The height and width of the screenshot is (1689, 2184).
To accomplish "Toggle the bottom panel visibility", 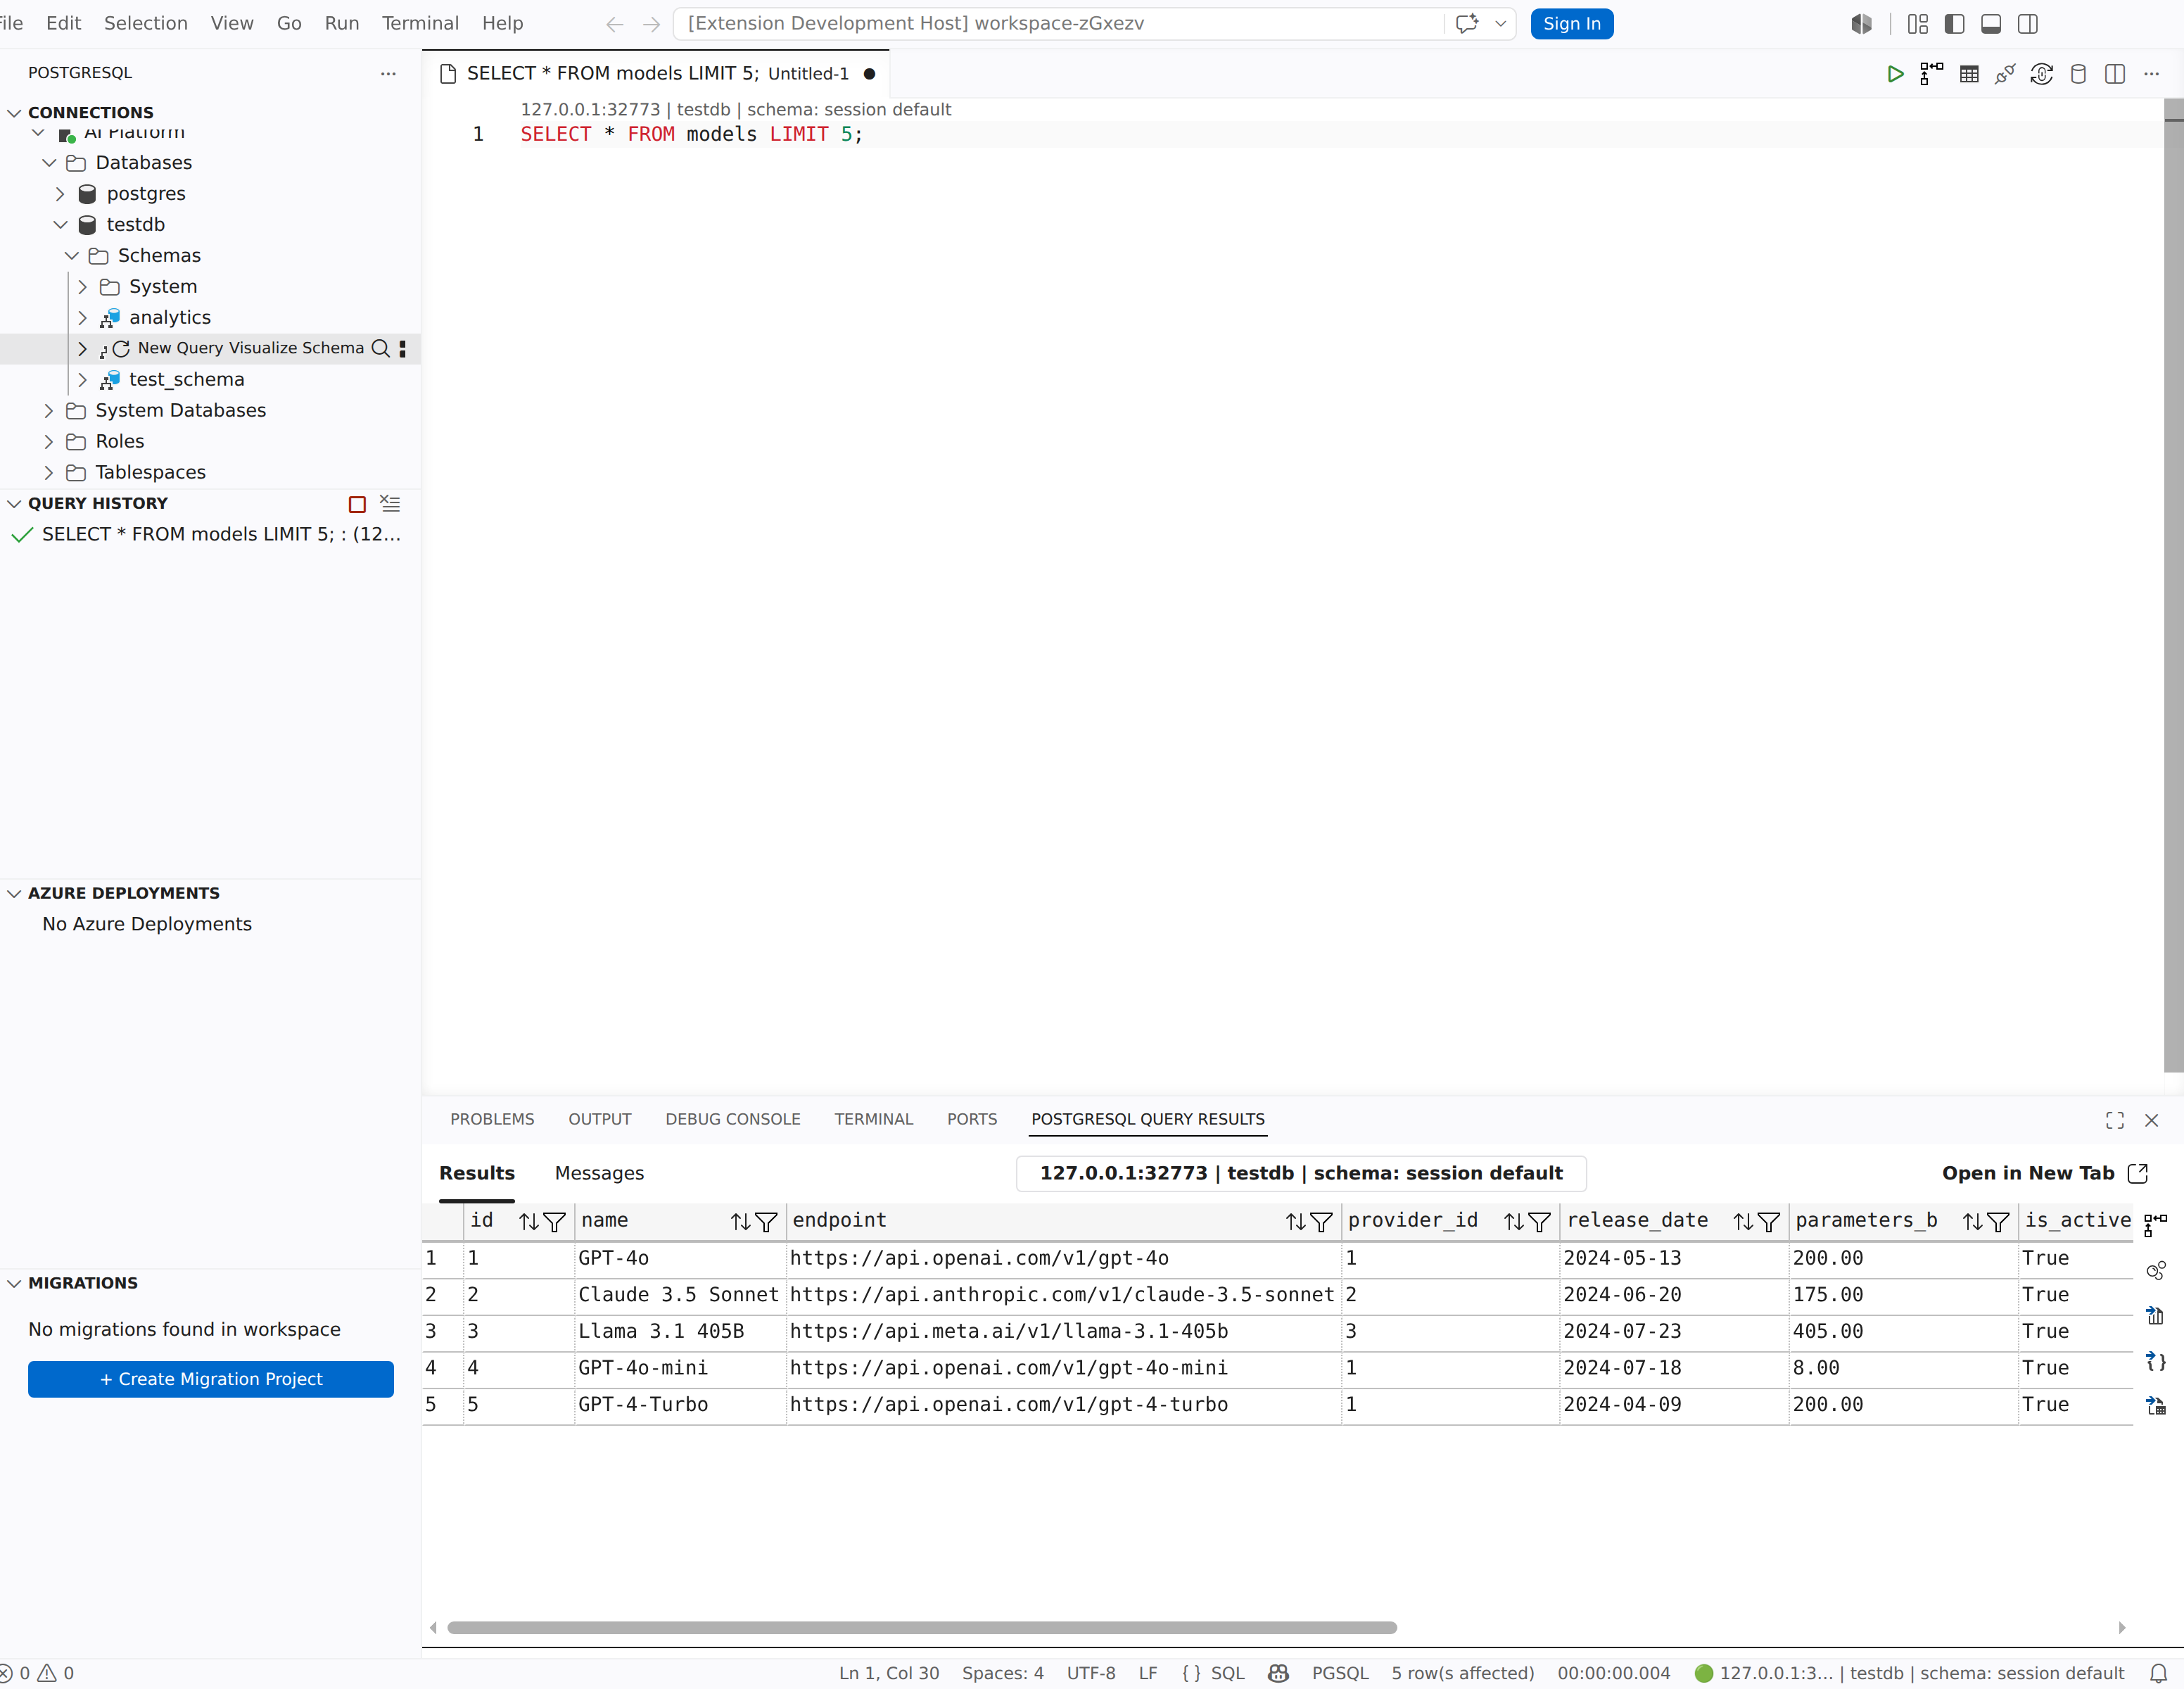I will [x=1991, y=24].
